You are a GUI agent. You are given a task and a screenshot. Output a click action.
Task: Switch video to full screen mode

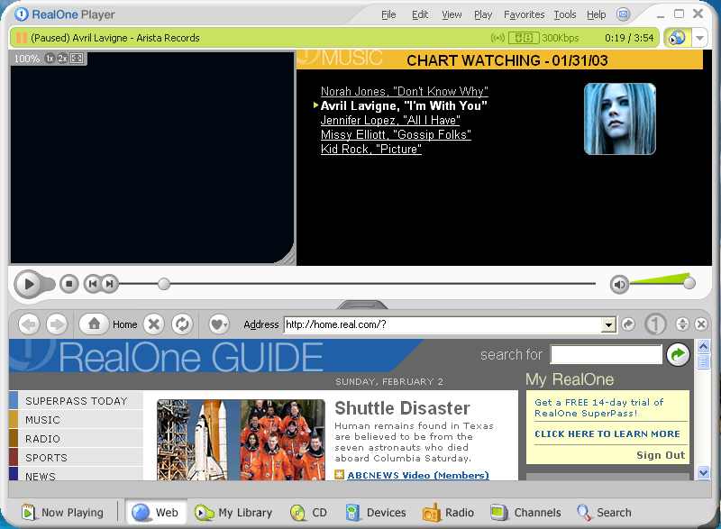pyautogui.click(x=77, y=59)
